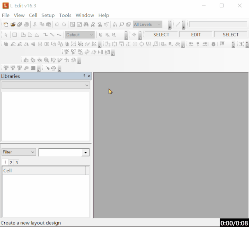The height and width of the screenshot is (227, 249).
Task: Click the Print icon in toolbar
Action: 26,24
